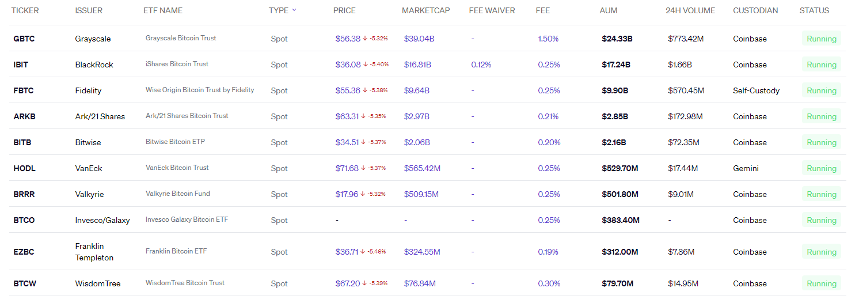Click the Gemini custodian for HODL

click(x=746, y=168)
